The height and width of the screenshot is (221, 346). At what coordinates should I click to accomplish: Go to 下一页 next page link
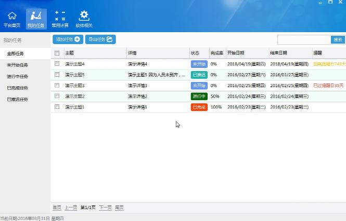pos(105,208)
